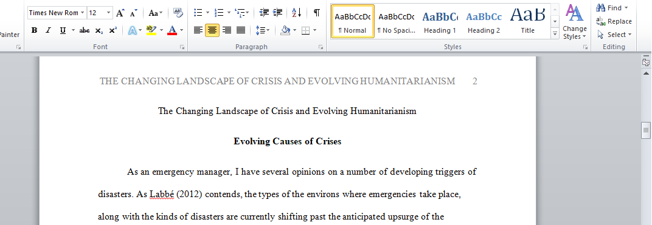Click the centered title line in the document

tap(287, 111)
